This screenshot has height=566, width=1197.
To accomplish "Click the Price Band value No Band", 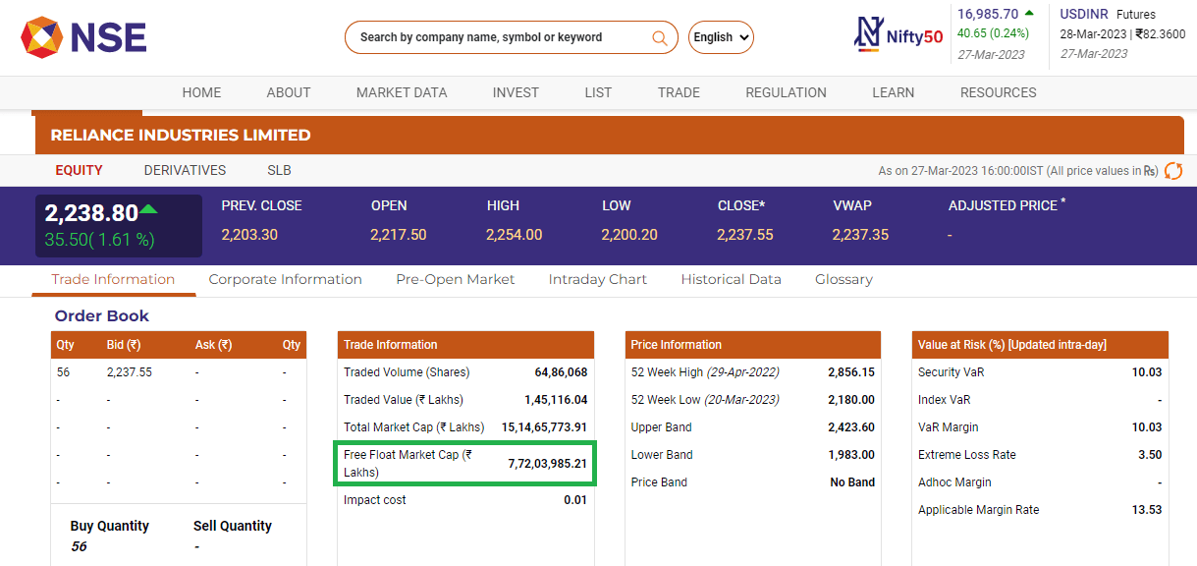I will (852, 482).
